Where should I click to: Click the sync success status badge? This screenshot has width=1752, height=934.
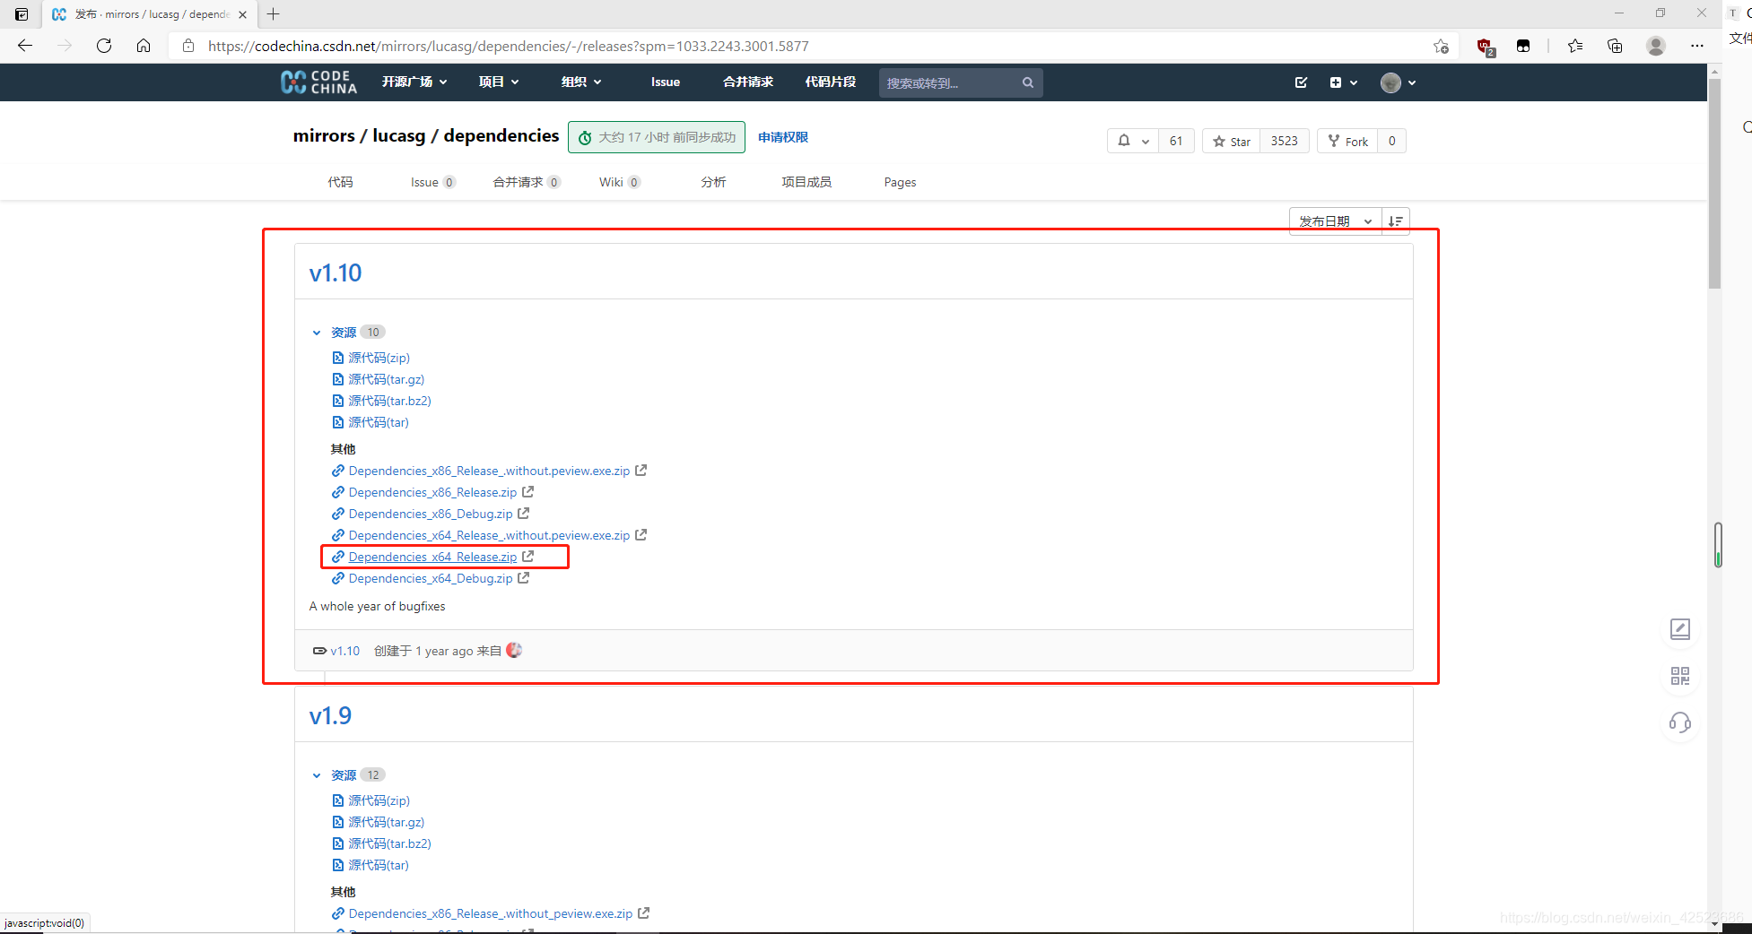click(x=657, y=137)
